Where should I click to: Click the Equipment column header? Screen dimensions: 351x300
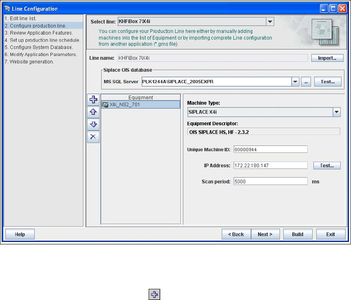[x=140, y=97]
